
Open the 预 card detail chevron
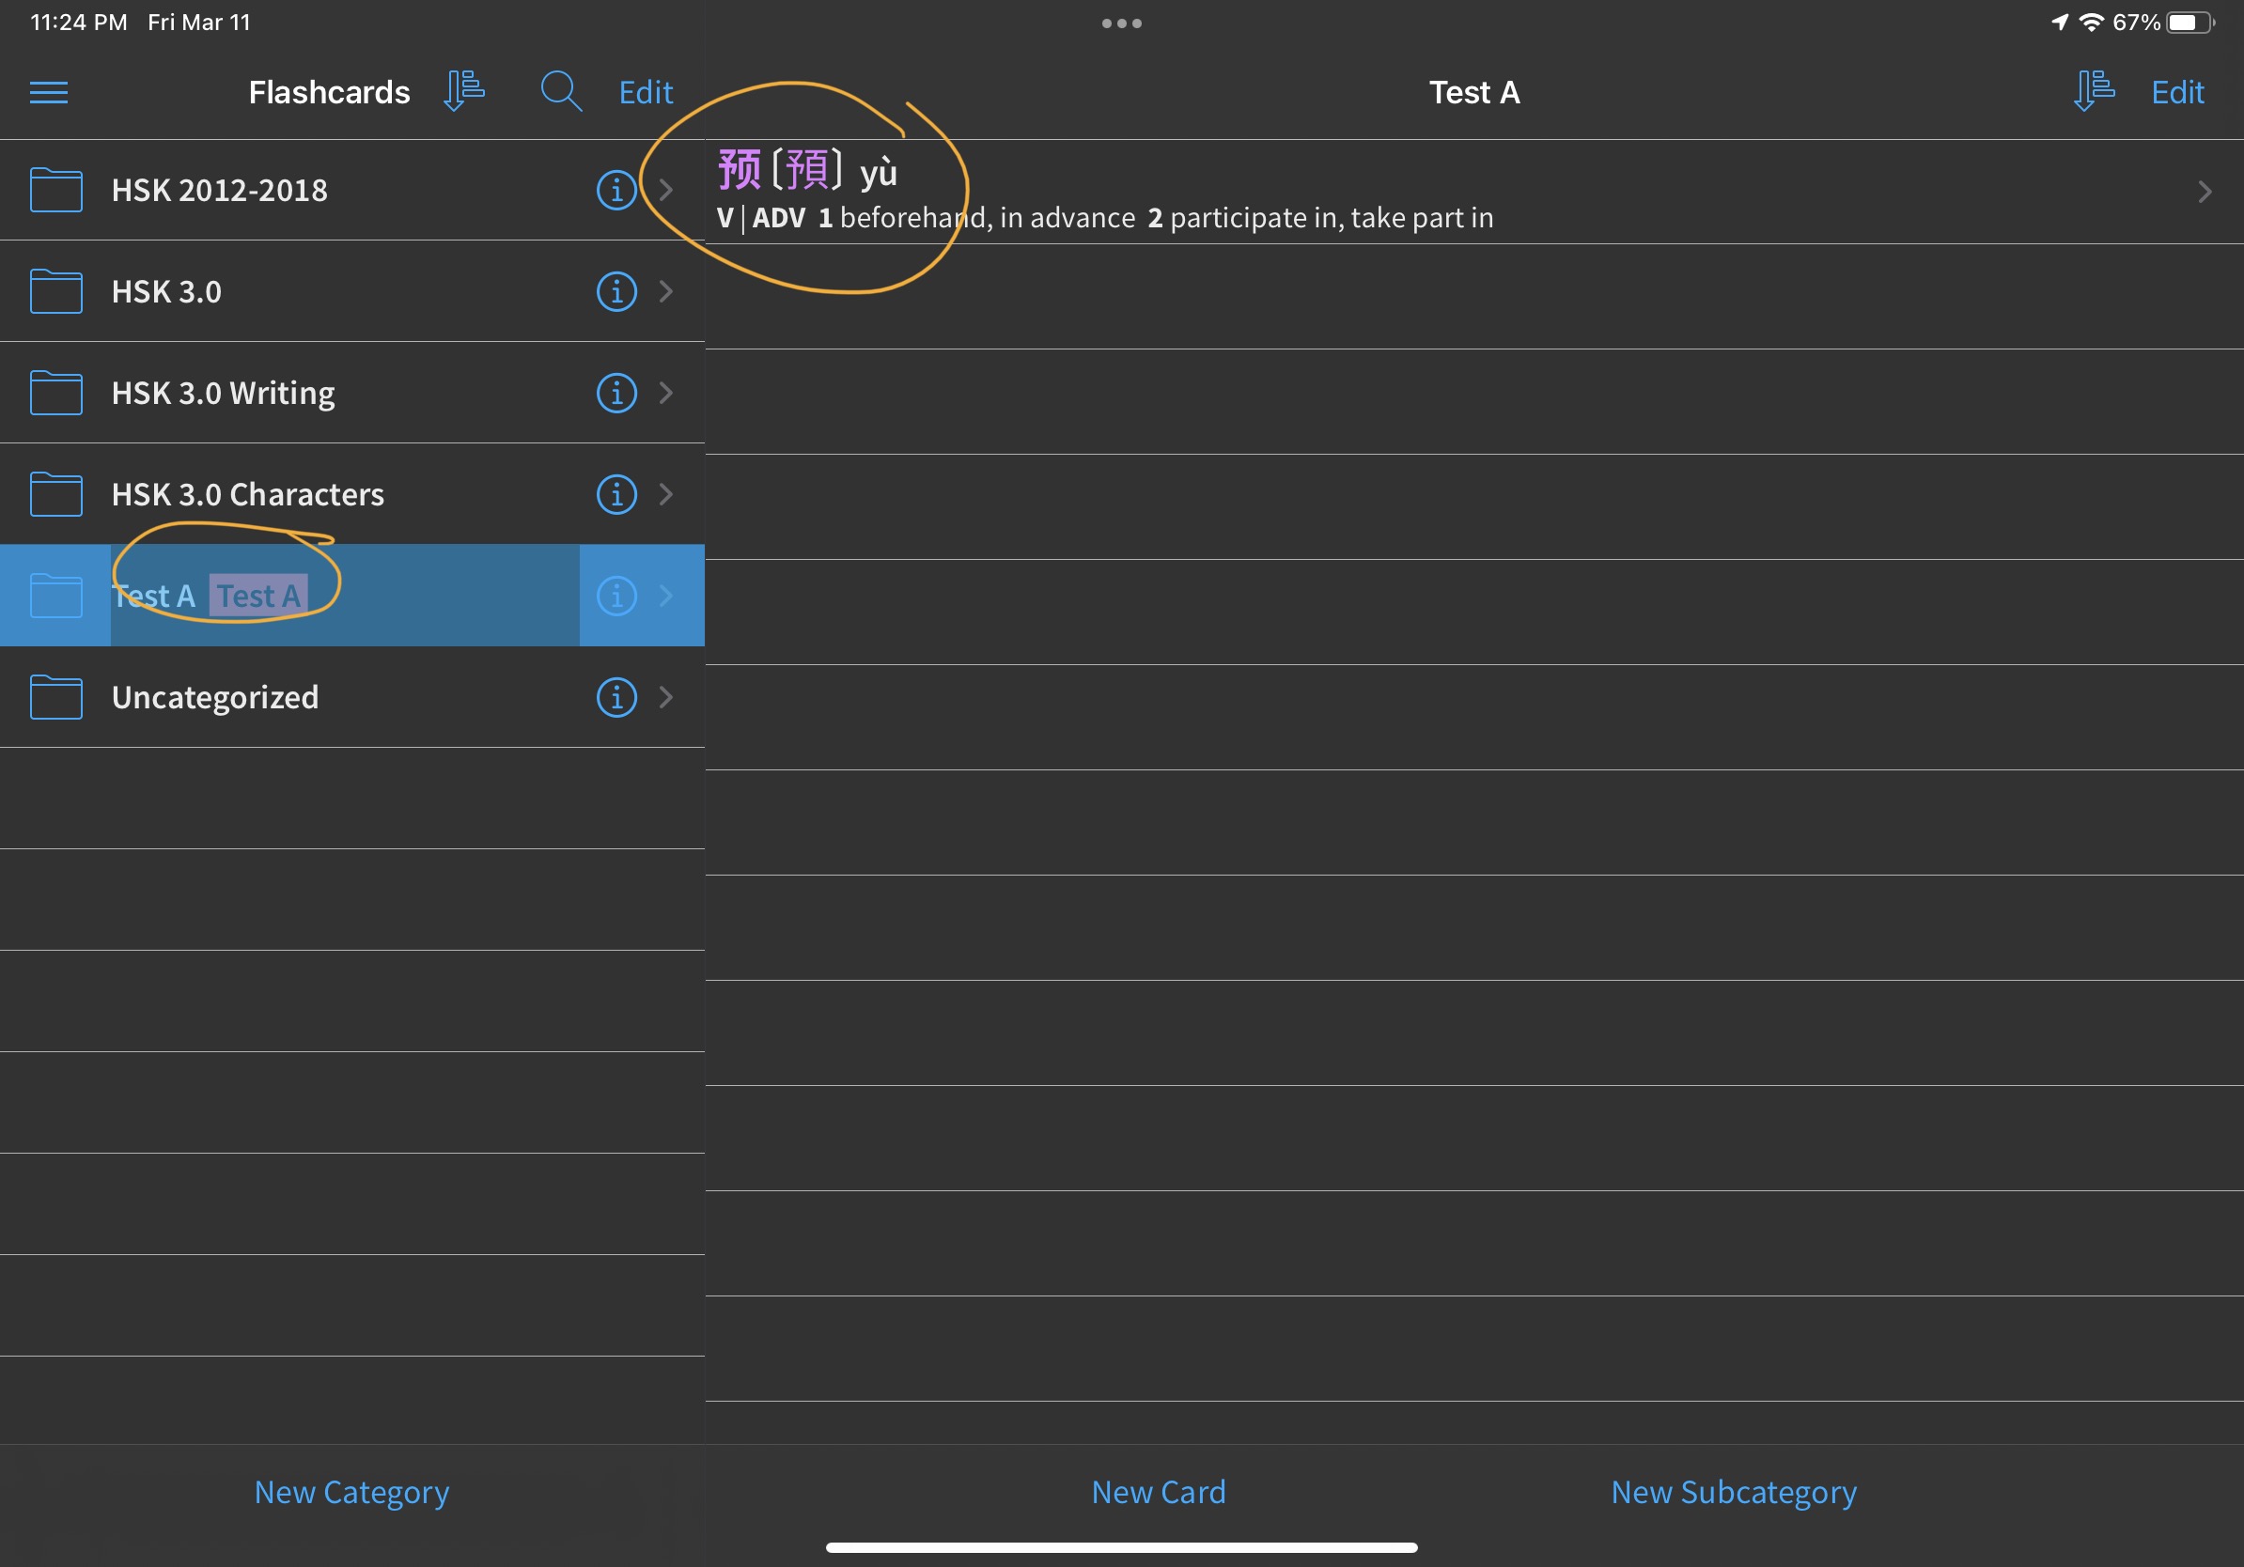point(2204,192)
